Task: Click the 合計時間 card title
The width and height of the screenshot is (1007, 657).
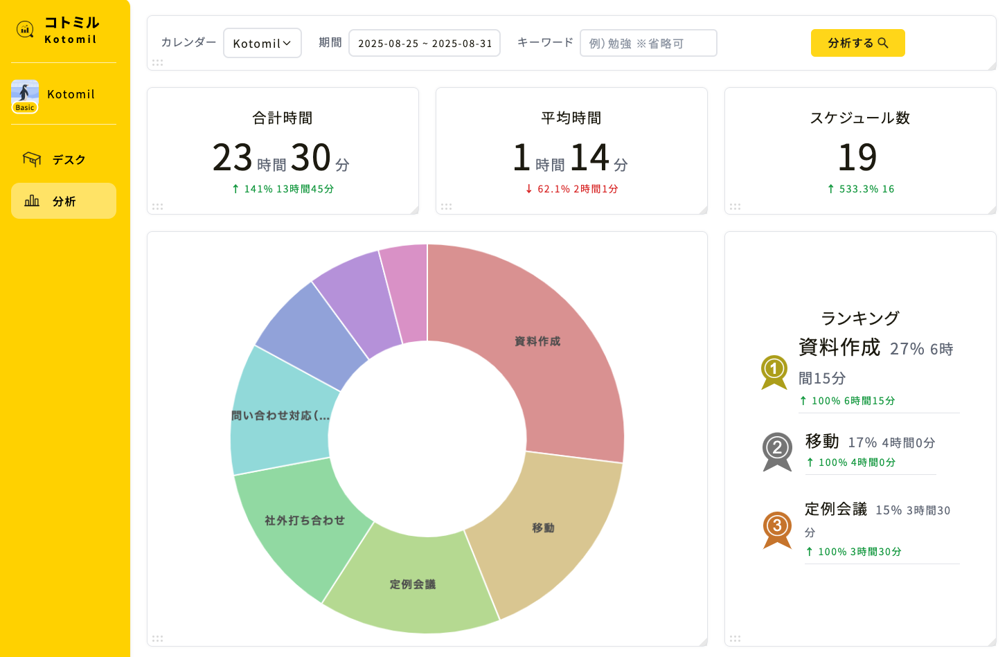Action: coord(283,118)
